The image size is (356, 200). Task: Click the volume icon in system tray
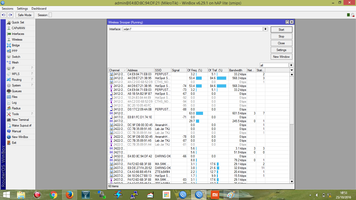tap(317, 195)
